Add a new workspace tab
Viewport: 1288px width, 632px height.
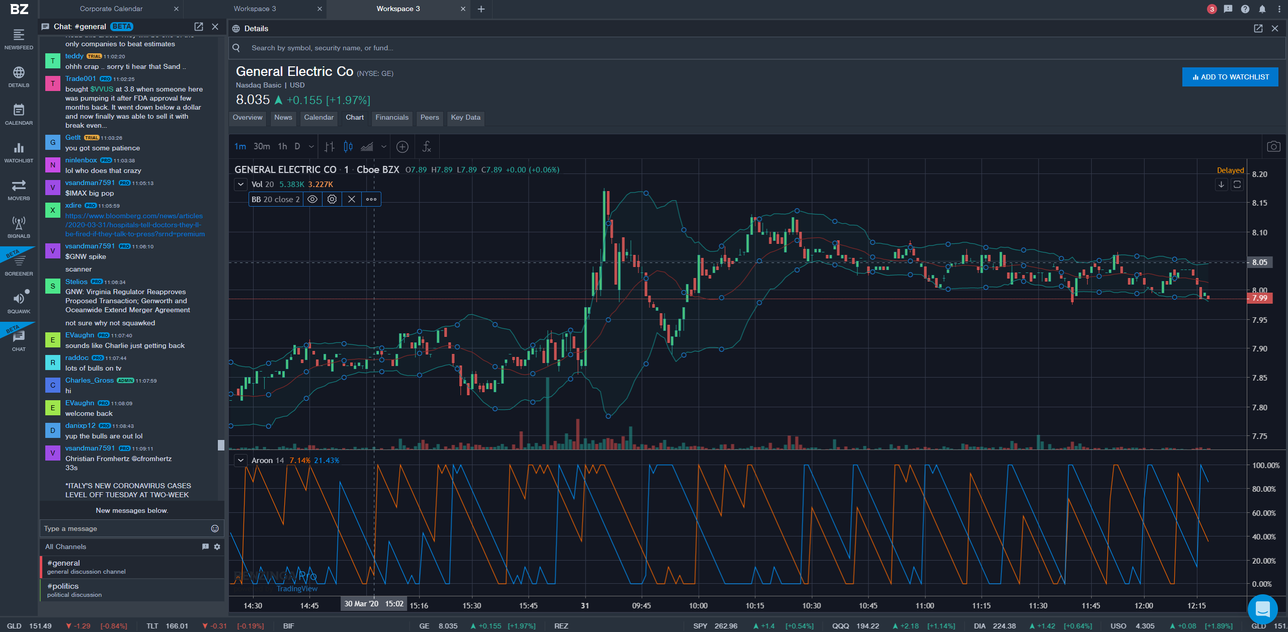[481, 9]
